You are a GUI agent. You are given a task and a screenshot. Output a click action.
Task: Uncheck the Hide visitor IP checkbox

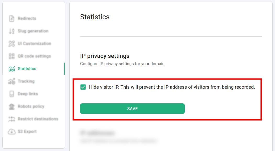[83, 87]
